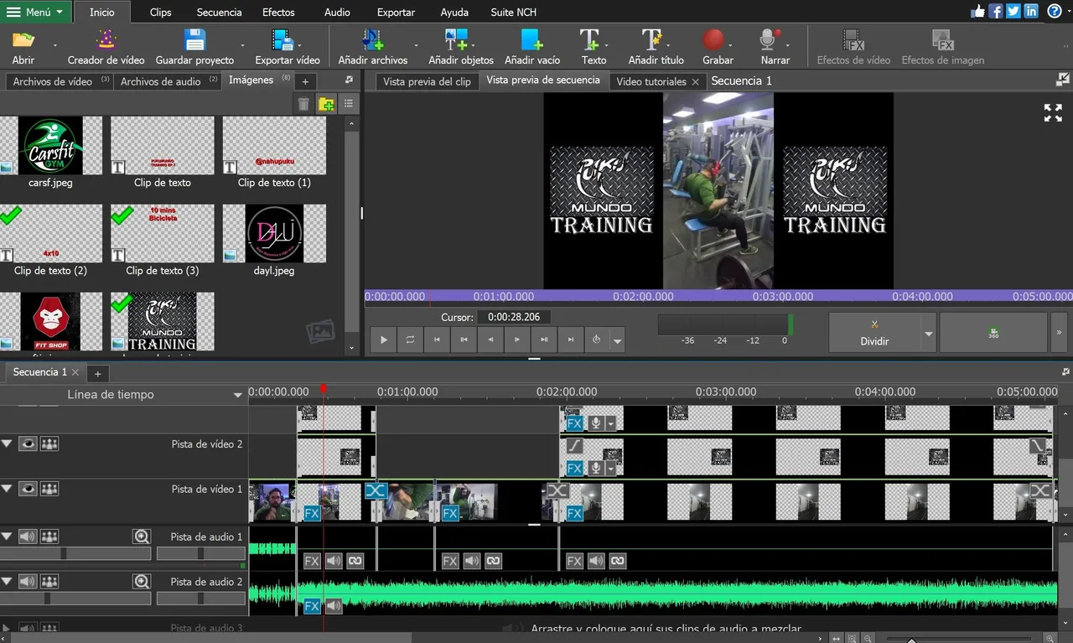Open the Creador de vídeo wizard
This screenshot has width=1073, height=643.
(106, 40)
